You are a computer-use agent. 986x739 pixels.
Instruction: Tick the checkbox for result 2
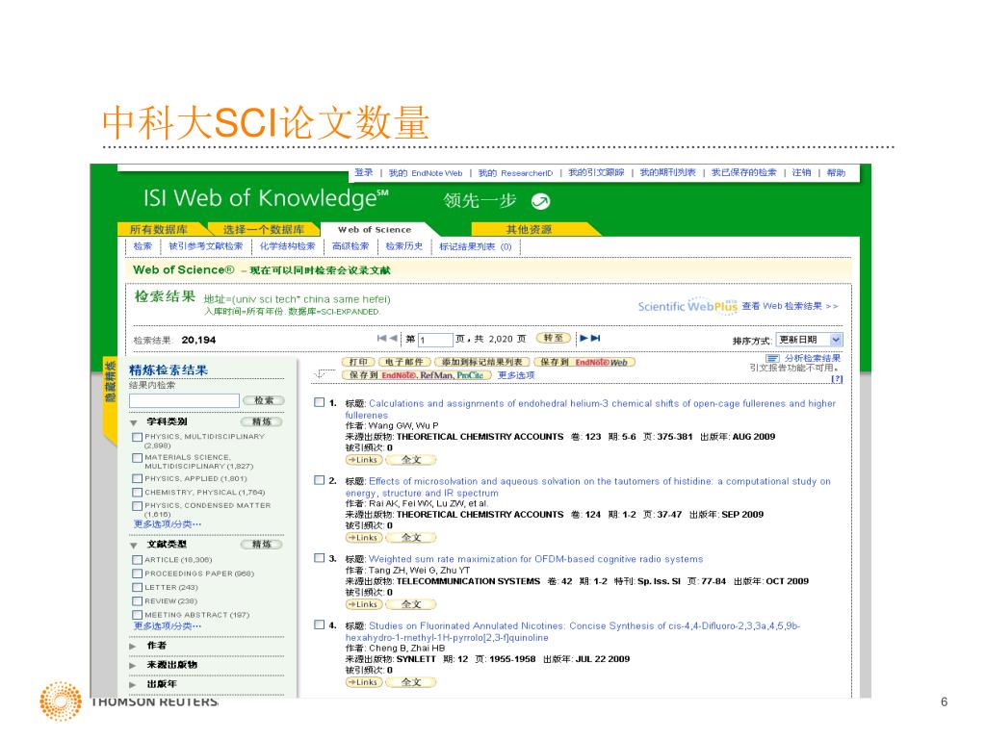pyautogui.click(x=320, y=480)
